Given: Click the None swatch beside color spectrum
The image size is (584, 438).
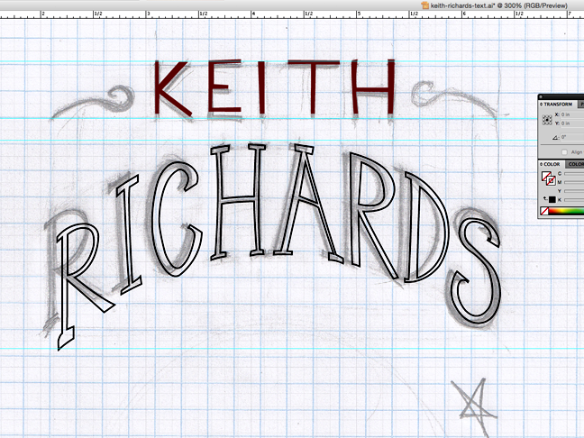Looking at the screenshot, I should [x=544, y=211].
